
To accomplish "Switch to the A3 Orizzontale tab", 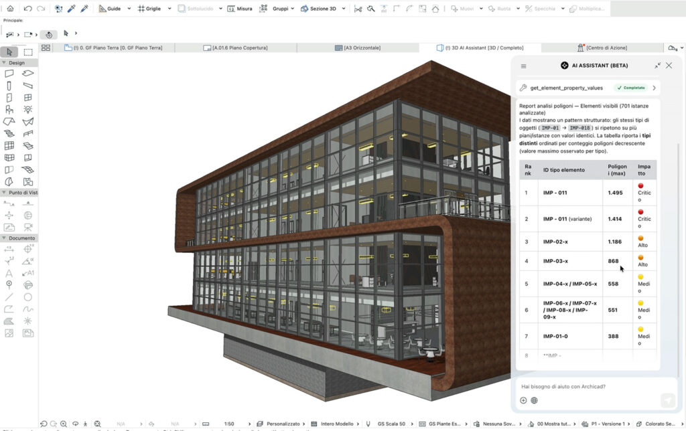I will 358,48.
